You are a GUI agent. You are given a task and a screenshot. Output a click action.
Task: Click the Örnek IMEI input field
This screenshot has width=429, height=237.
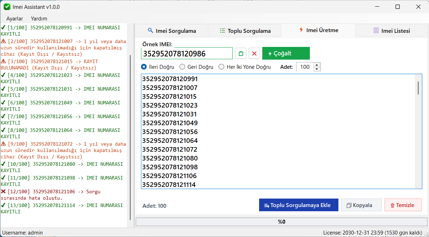pos(187,54)
